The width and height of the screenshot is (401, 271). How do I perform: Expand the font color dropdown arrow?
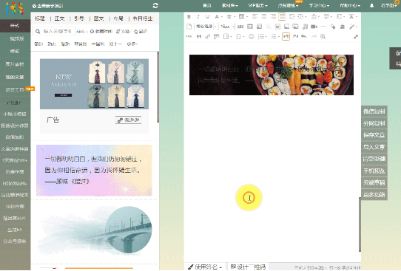click(x=221, y=17)
